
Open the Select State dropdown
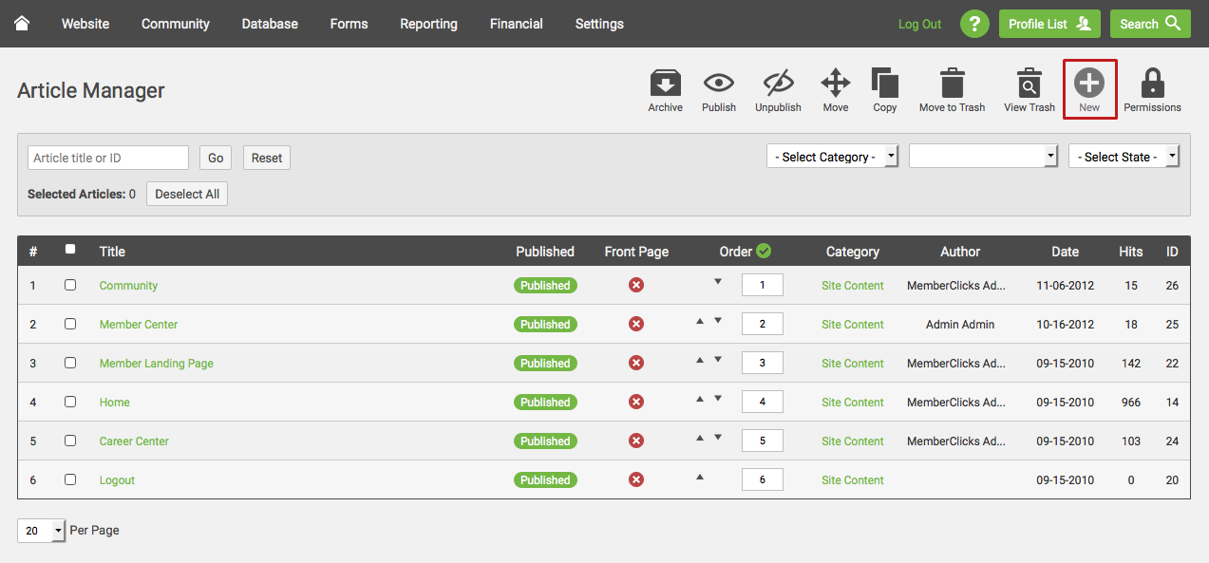[1123, 157]
